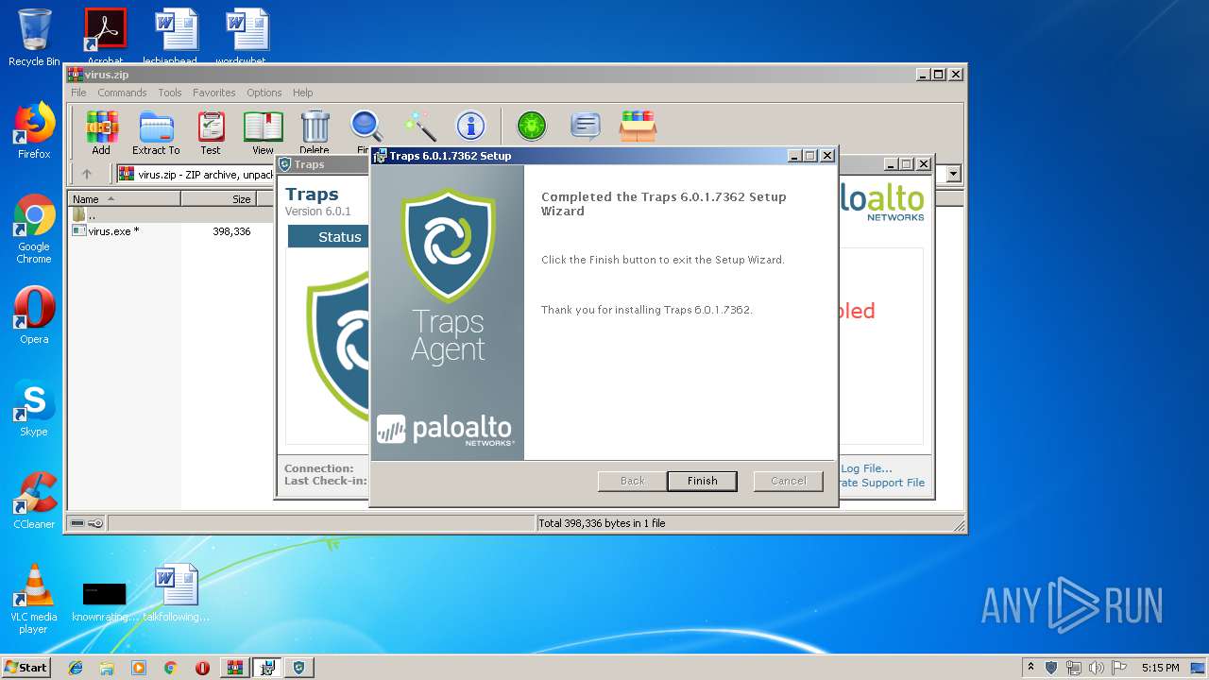Click the Log File link in Traps console

866,468
